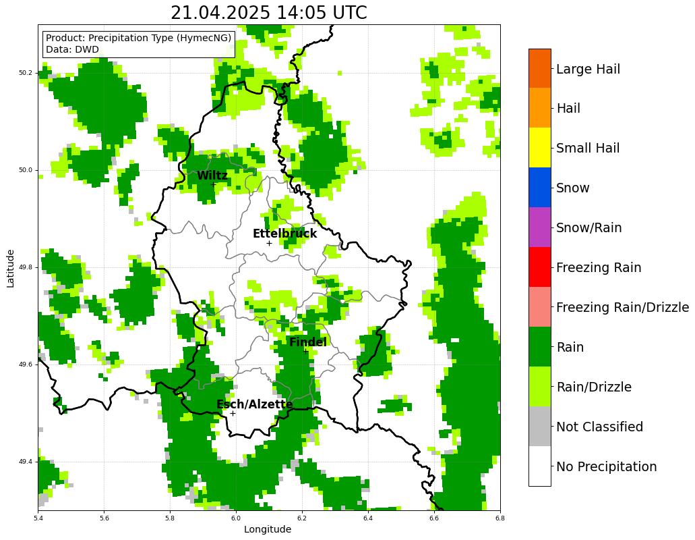Click the 49.4 latitude tick label
695x540 pixels.
(26, 462)
